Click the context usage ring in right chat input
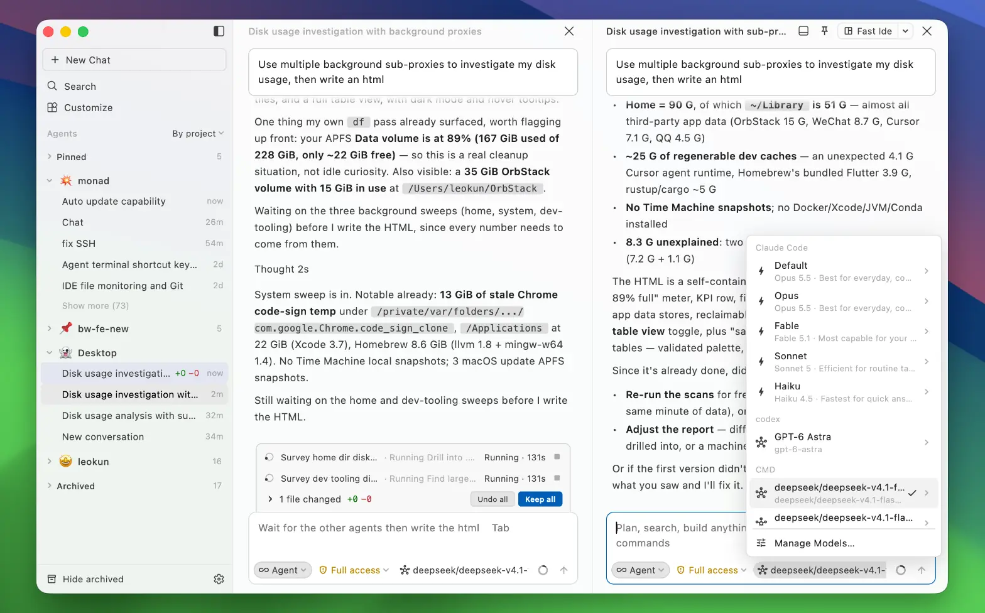The image size is (985, 613). click(901, 570)
